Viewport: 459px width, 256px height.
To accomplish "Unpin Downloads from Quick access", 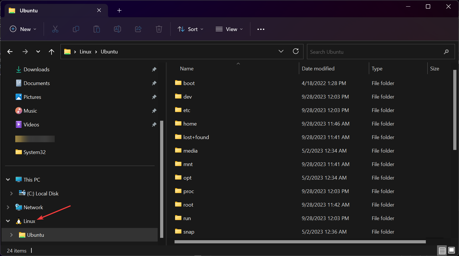I will (x=154, y=70).
